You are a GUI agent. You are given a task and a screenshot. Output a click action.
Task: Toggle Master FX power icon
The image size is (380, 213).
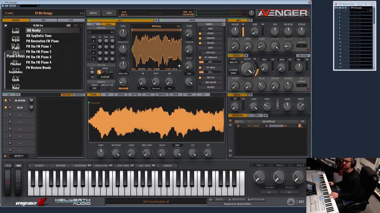coord(5,156)
